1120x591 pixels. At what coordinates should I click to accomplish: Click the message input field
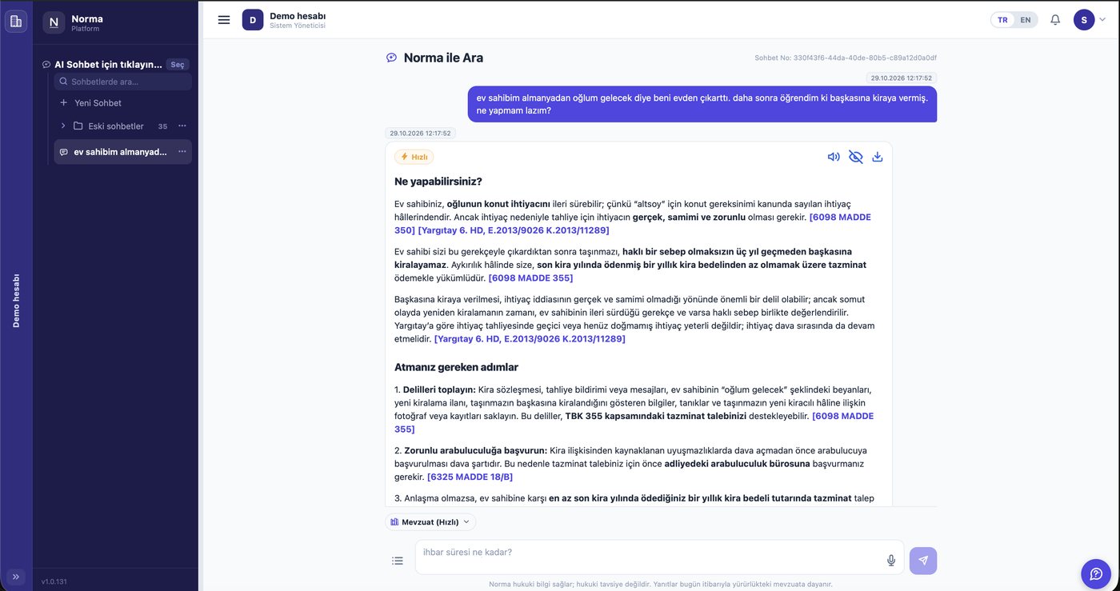pyautogui.click(x=659, y=557)
